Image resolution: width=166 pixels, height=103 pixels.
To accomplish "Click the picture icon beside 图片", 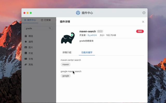I will (26, 47).
